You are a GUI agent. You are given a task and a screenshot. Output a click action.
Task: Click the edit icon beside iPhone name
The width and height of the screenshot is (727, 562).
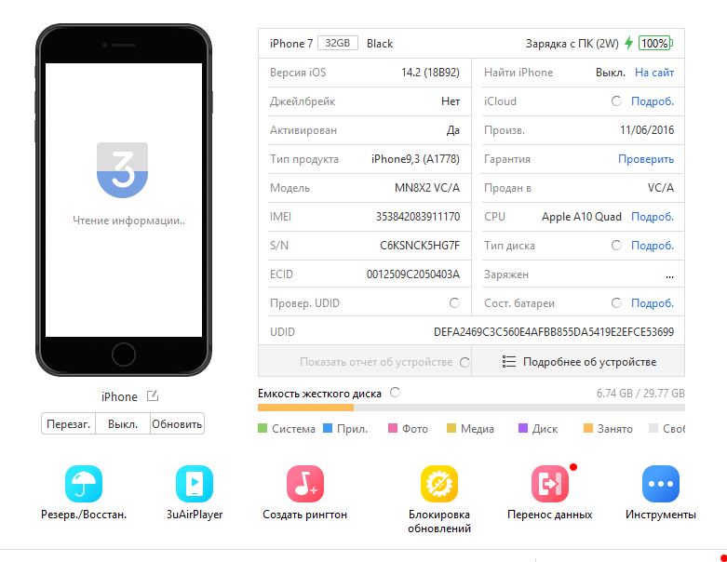click(x=153, y=396)
